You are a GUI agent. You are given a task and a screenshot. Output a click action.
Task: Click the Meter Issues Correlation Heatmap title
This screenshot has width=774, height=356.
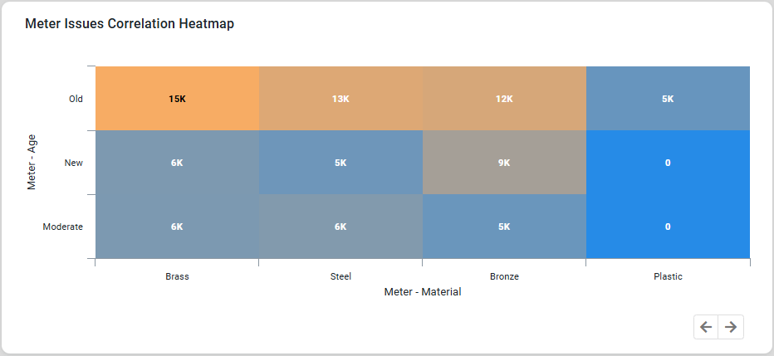click(130, 24)
